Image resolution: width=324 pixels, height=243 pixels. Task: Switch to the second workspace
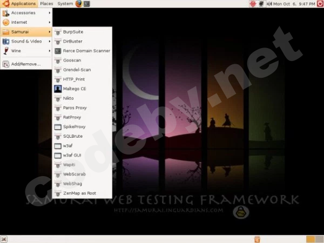tap(320, 239)
